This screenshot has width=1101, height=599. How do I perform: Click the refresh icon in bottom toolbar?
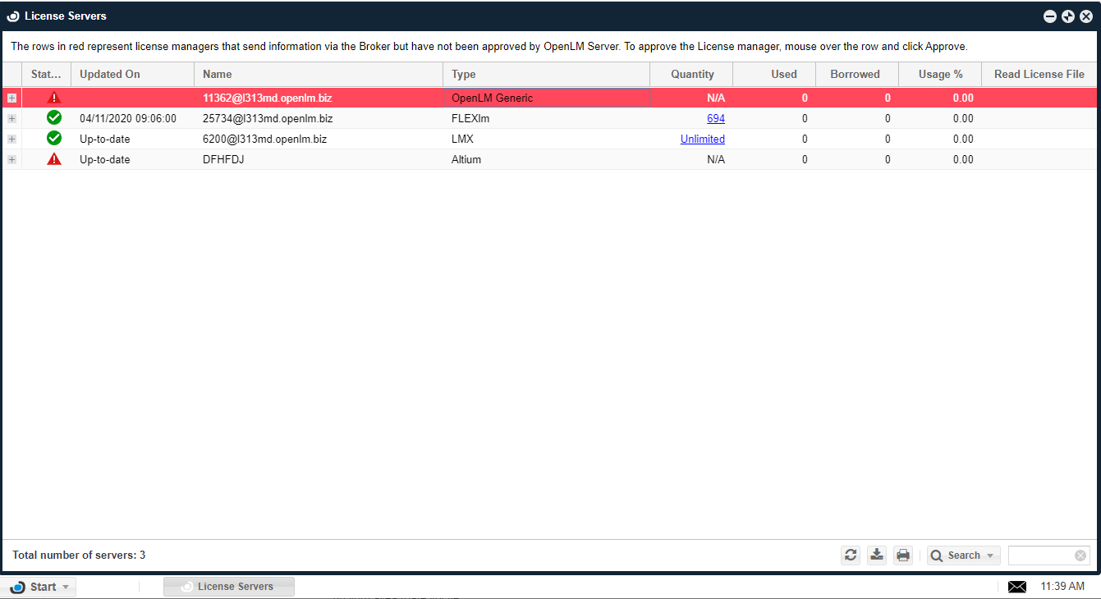pos(851,556)
